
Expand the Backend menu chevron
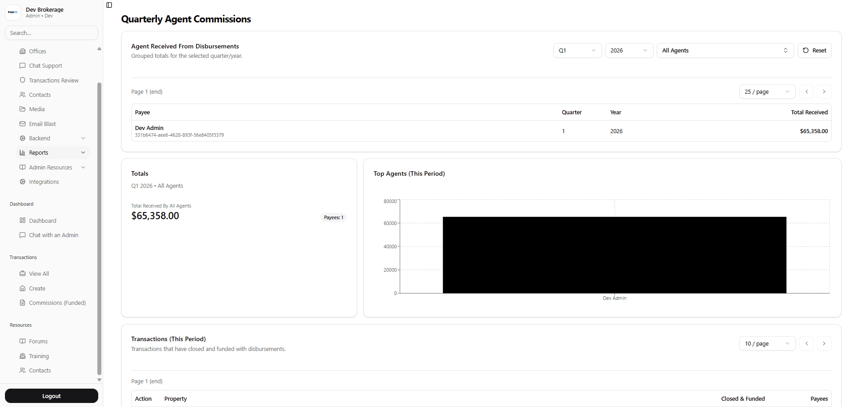[x=83, y=138]
